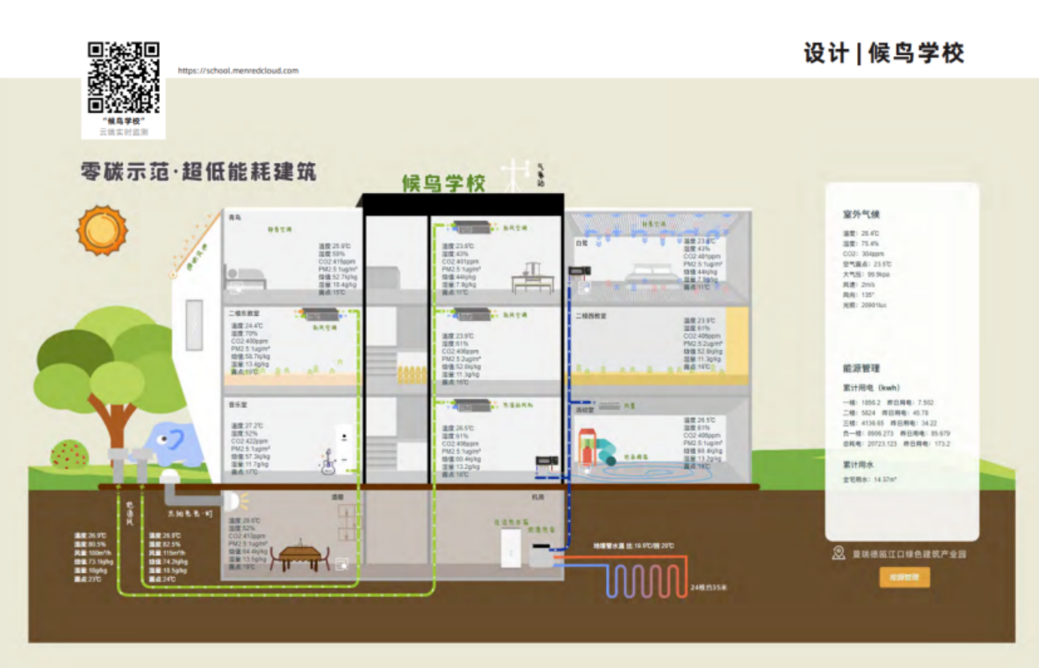Image resolution: width=1039 pixels, height=668 pixels.
Task: Click the 地埋管水温 temperature label
Action: pos(634,545)
